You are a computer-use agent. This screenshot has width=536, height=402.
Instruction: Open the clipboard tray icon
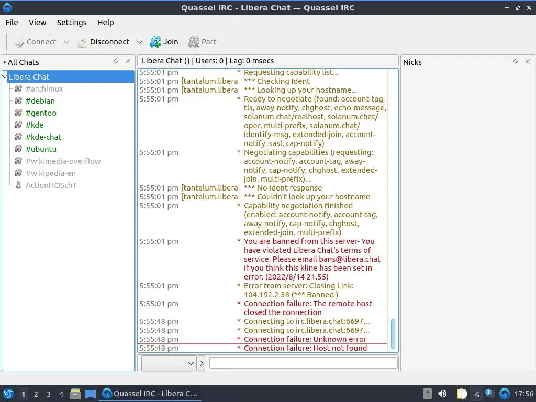tap(462, 394)
